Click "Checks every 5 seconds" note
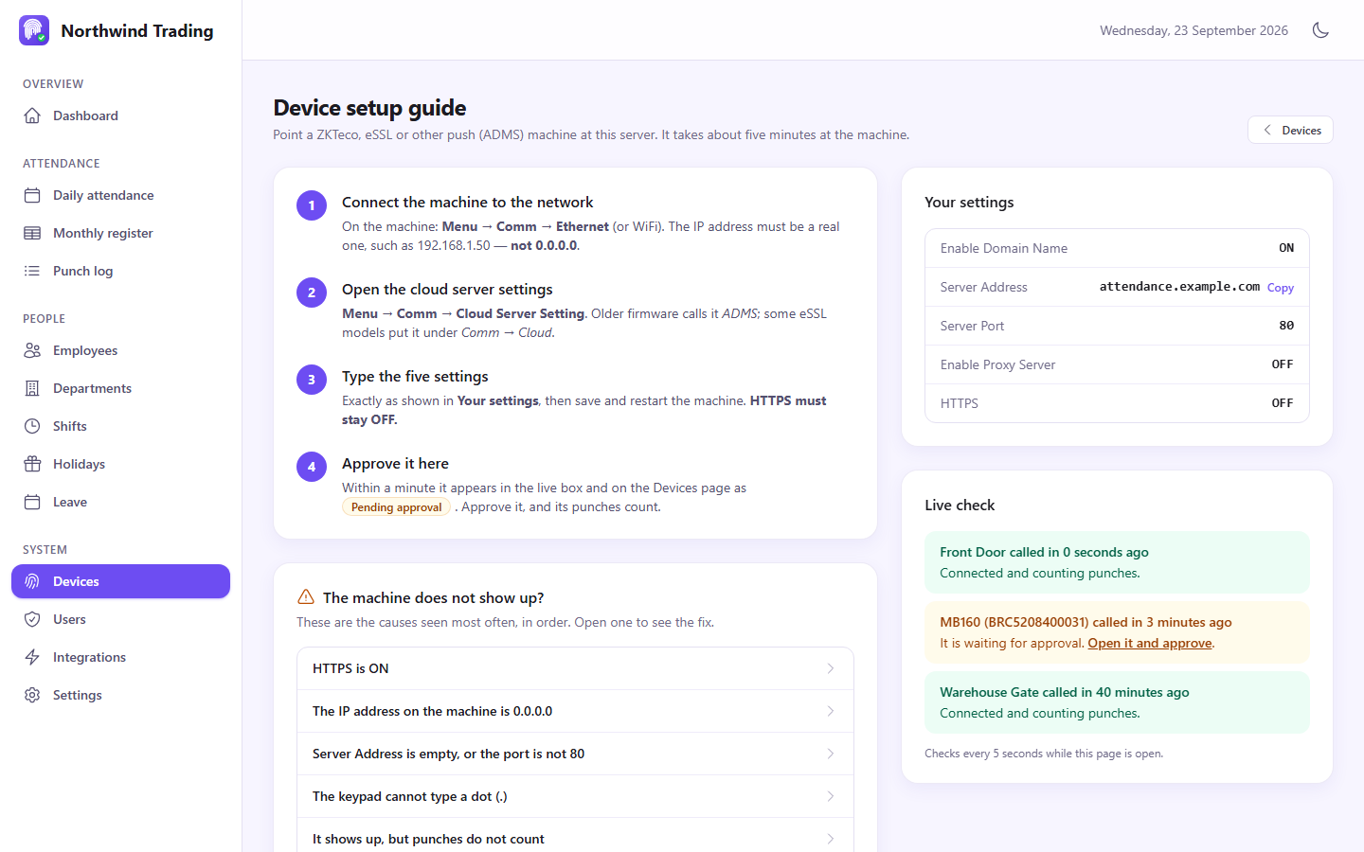This screenshot has width=1364, height=852. (x=1044, y=754)
